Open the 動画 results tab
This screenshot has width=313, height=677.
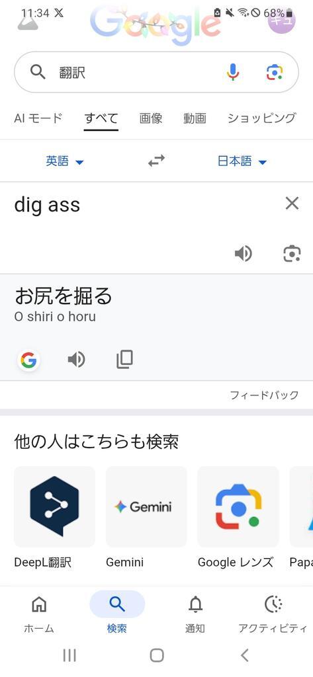[195, 118]
